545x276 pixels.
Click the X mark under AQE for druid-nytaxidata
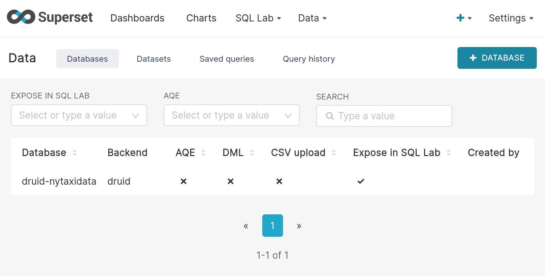coord(183,181)
